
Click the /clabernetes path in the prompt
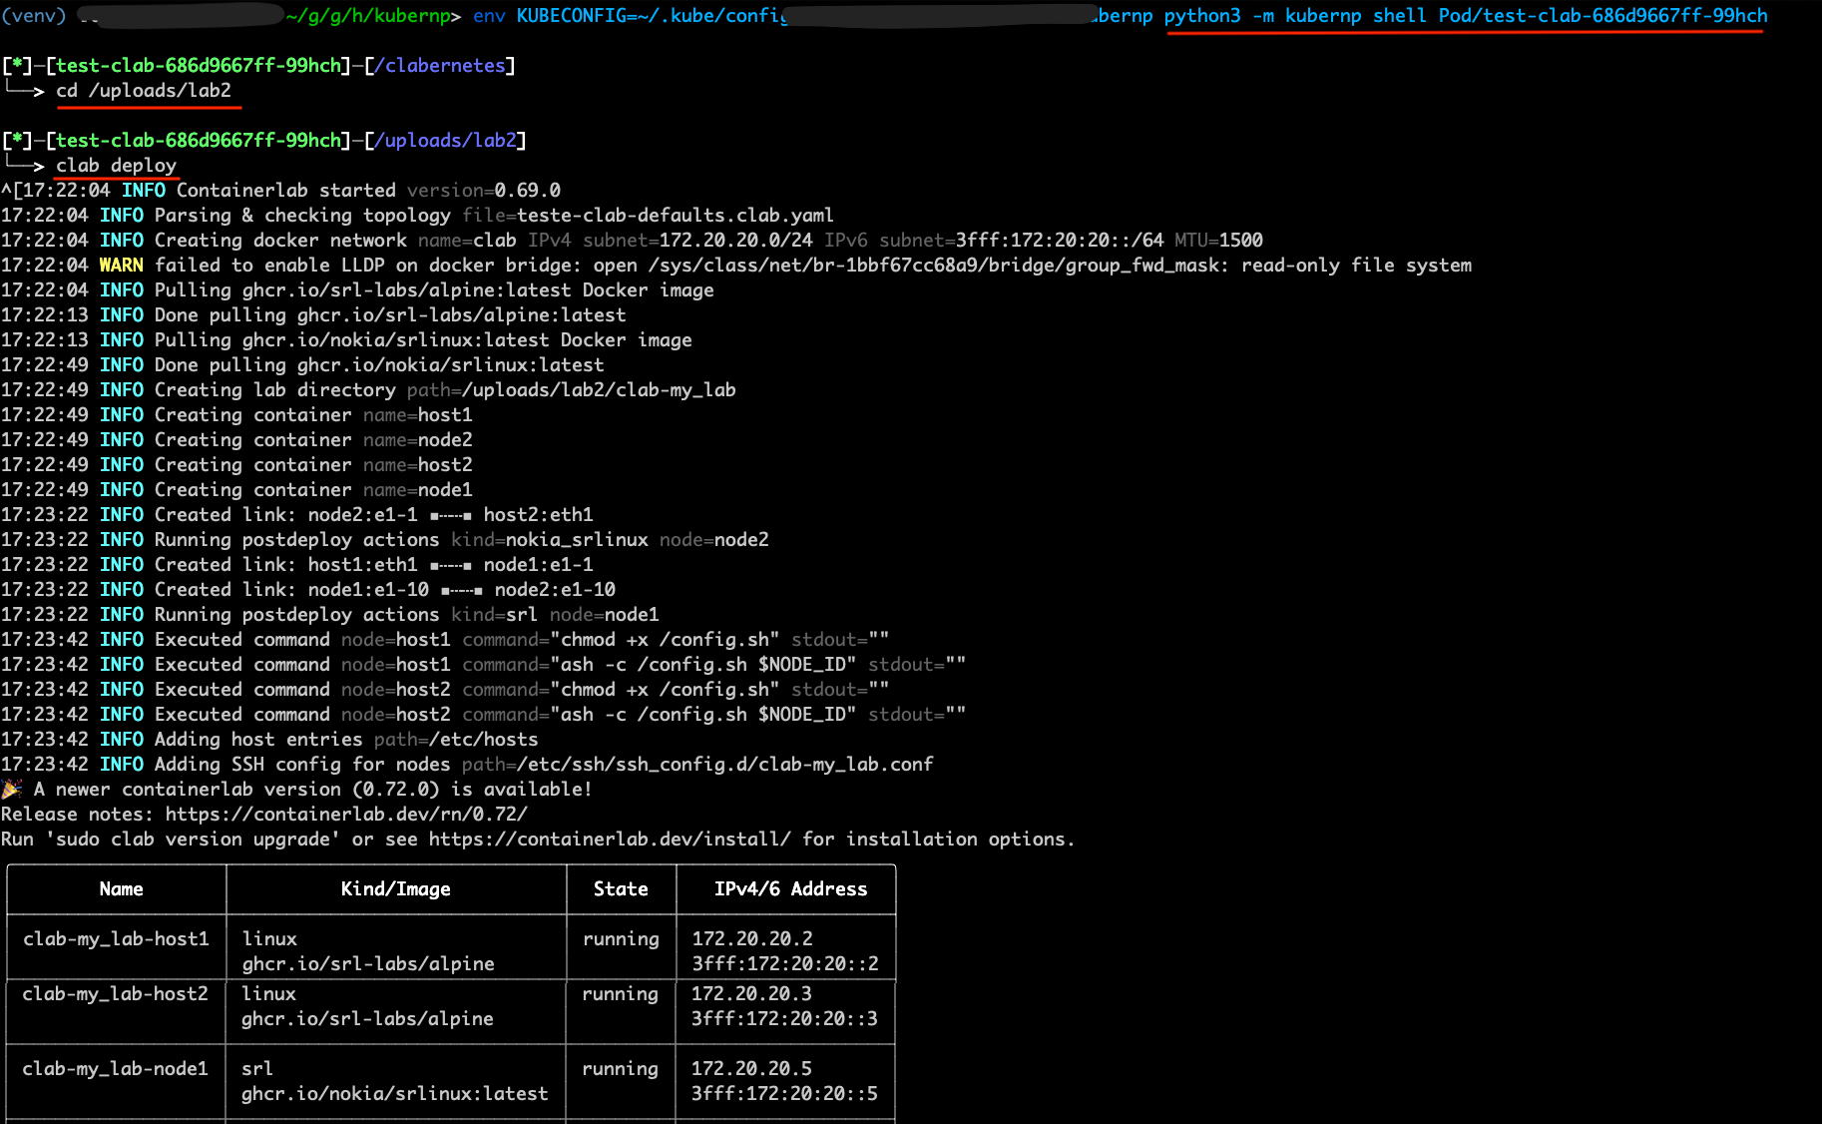point(440,65)
